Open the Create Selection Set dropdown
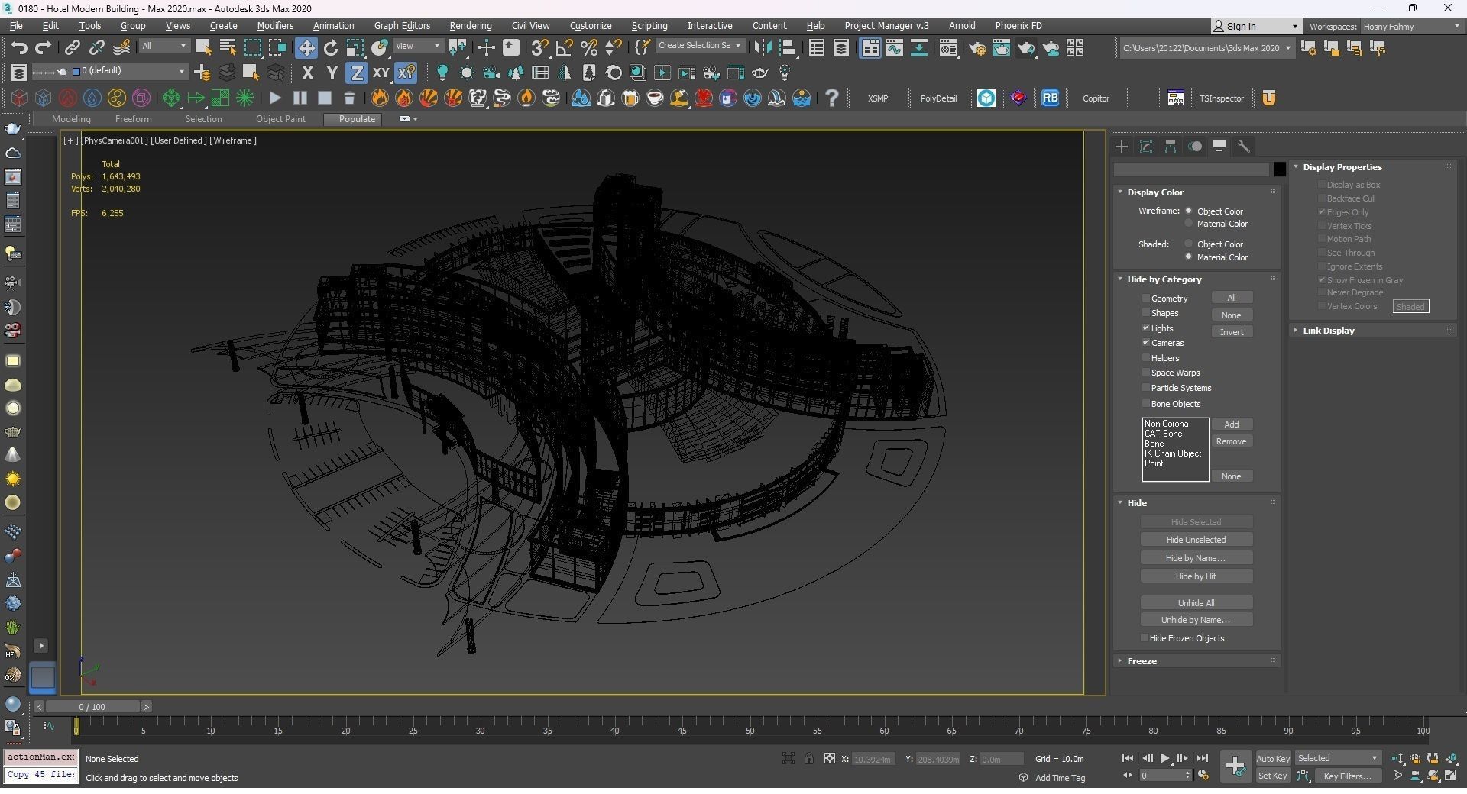The image size is (1467, 794). [x=699, y=46]
